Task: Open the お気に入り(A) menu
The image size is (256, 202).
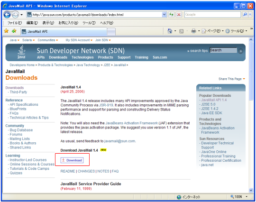Action: coord(68,23)
